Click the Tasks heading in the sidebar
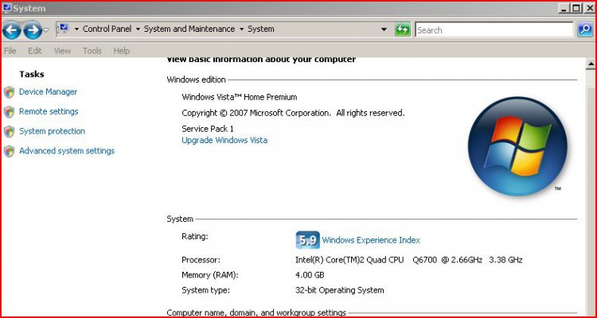The height and width of the screenshot is (318, 597). [x=32, y=74]
